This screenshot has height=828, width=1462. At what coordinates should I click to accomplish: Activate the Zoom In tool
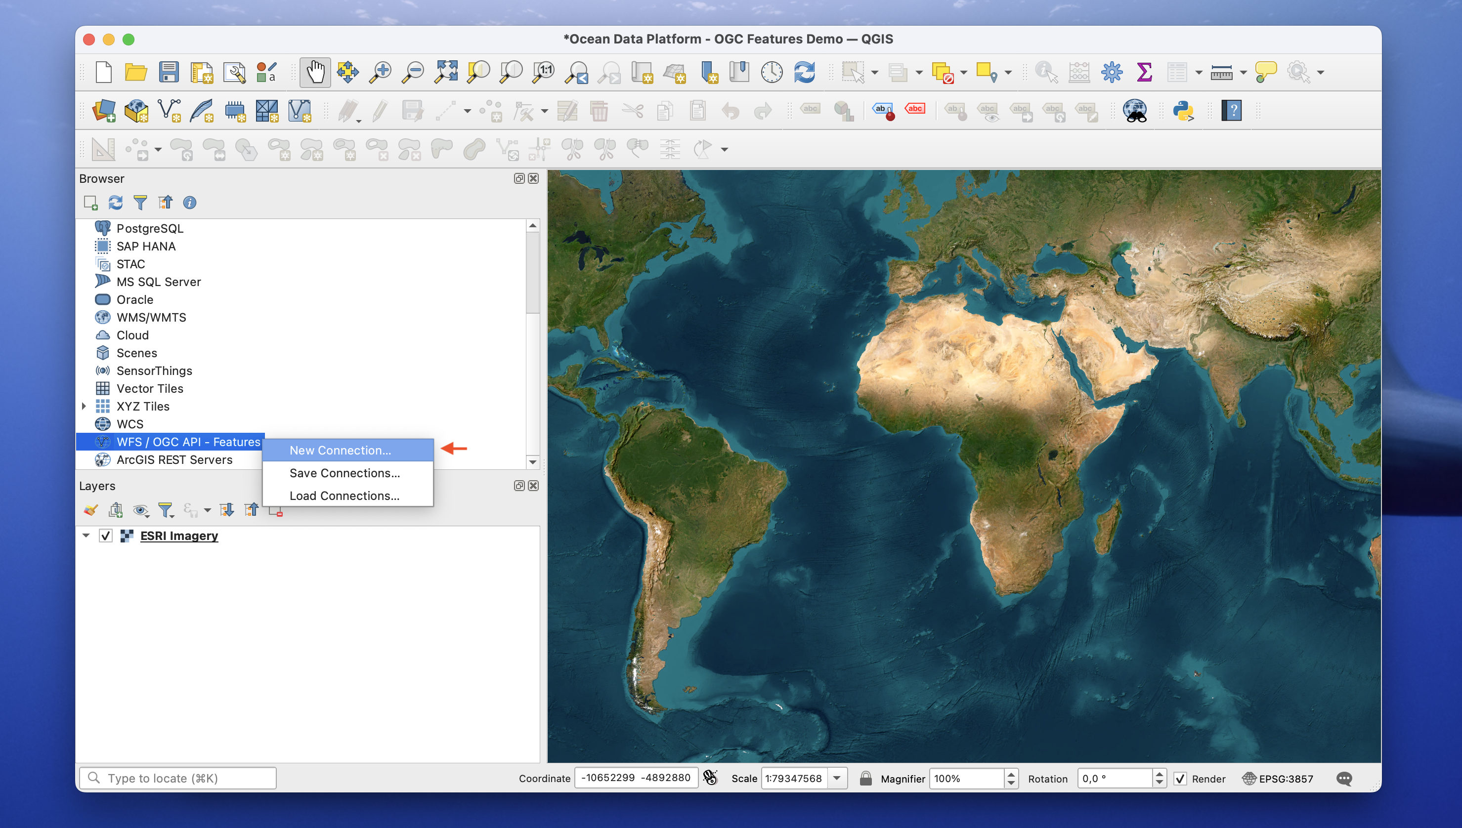380,72
